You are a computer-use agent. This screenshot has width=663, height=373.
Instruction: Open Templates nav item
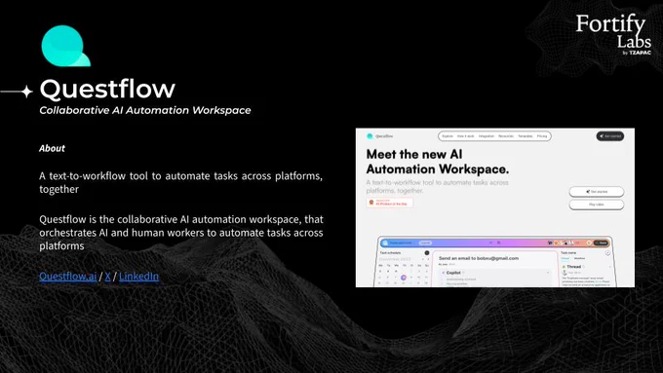tap(526, 136)
